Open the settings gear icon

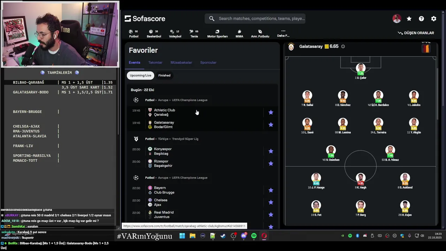(x=434, y=19)
